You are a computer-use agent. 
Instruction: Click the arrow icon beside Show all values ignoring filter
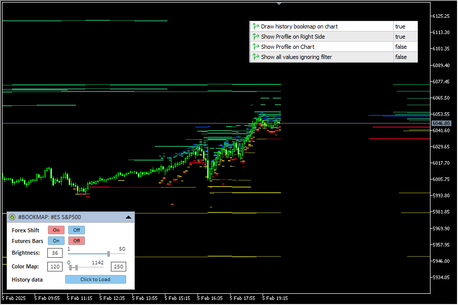(x=256, y=57)
